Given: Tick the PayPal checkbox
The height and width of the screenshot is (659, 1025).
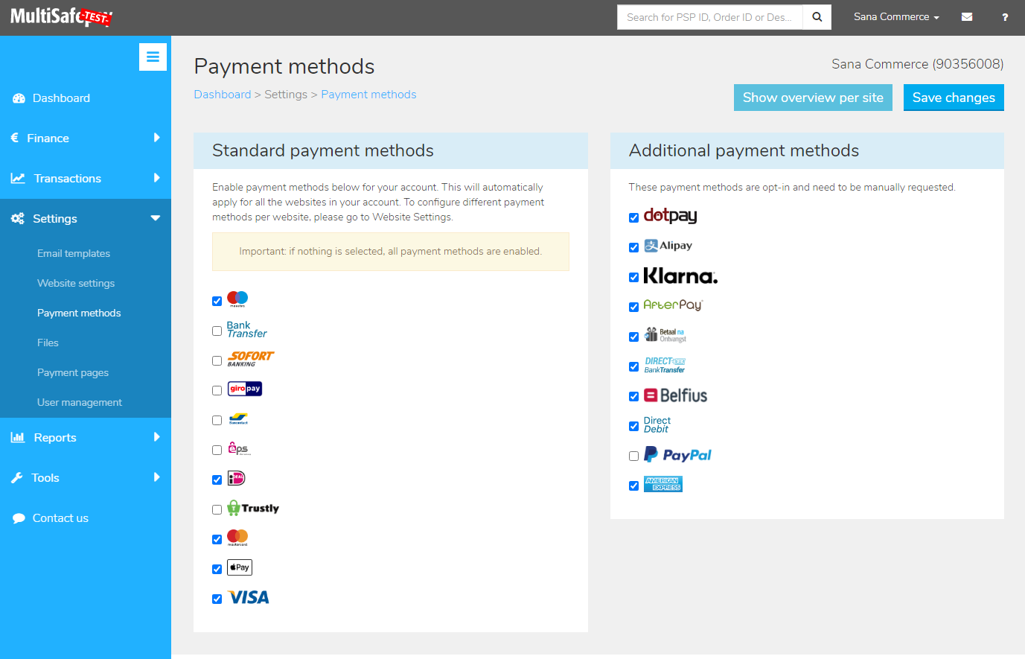Looking at the screenshot, I should [633, 456].
